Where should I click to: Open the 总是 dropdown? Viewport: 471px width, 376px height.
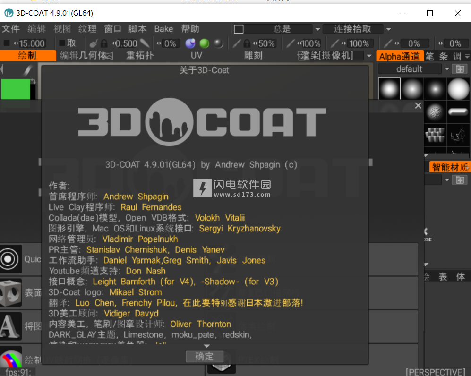[318, 29]
